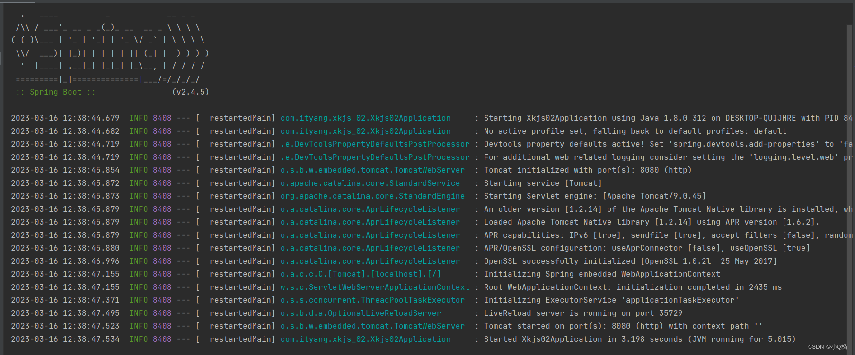Viewport: 855px width, 355px height.
Task: Click 'Tomcat initialized with port(s): 8080' message
Action: 588,170
